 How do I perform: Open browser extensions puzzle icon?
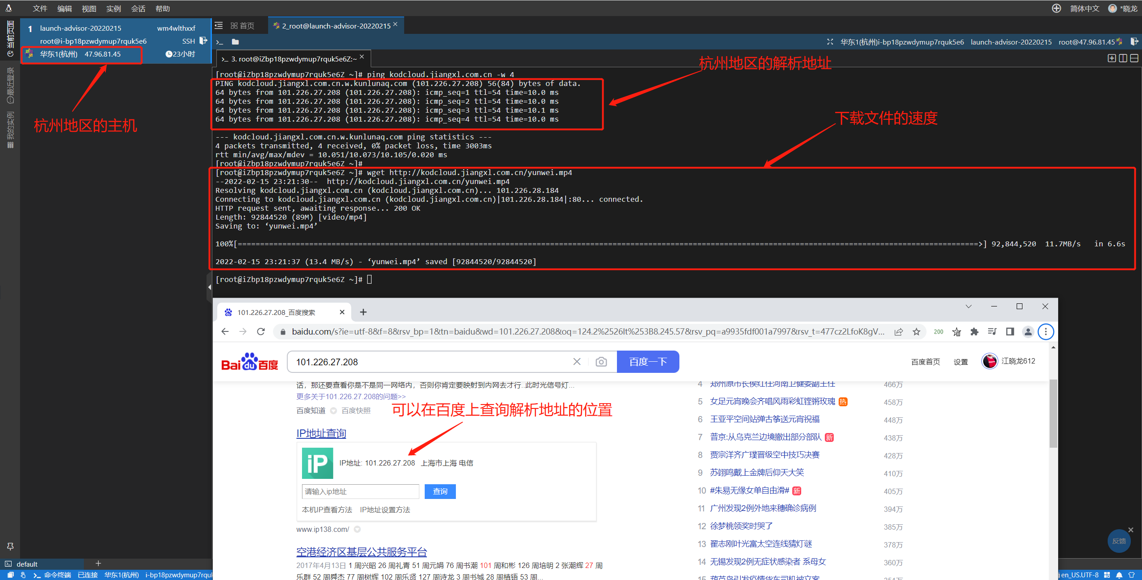tap(974, 331)
